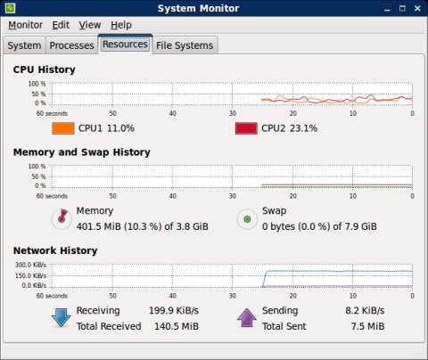Click the 8.2 KiB/s sending rate

pyautogui.click(x=365, y=310)
